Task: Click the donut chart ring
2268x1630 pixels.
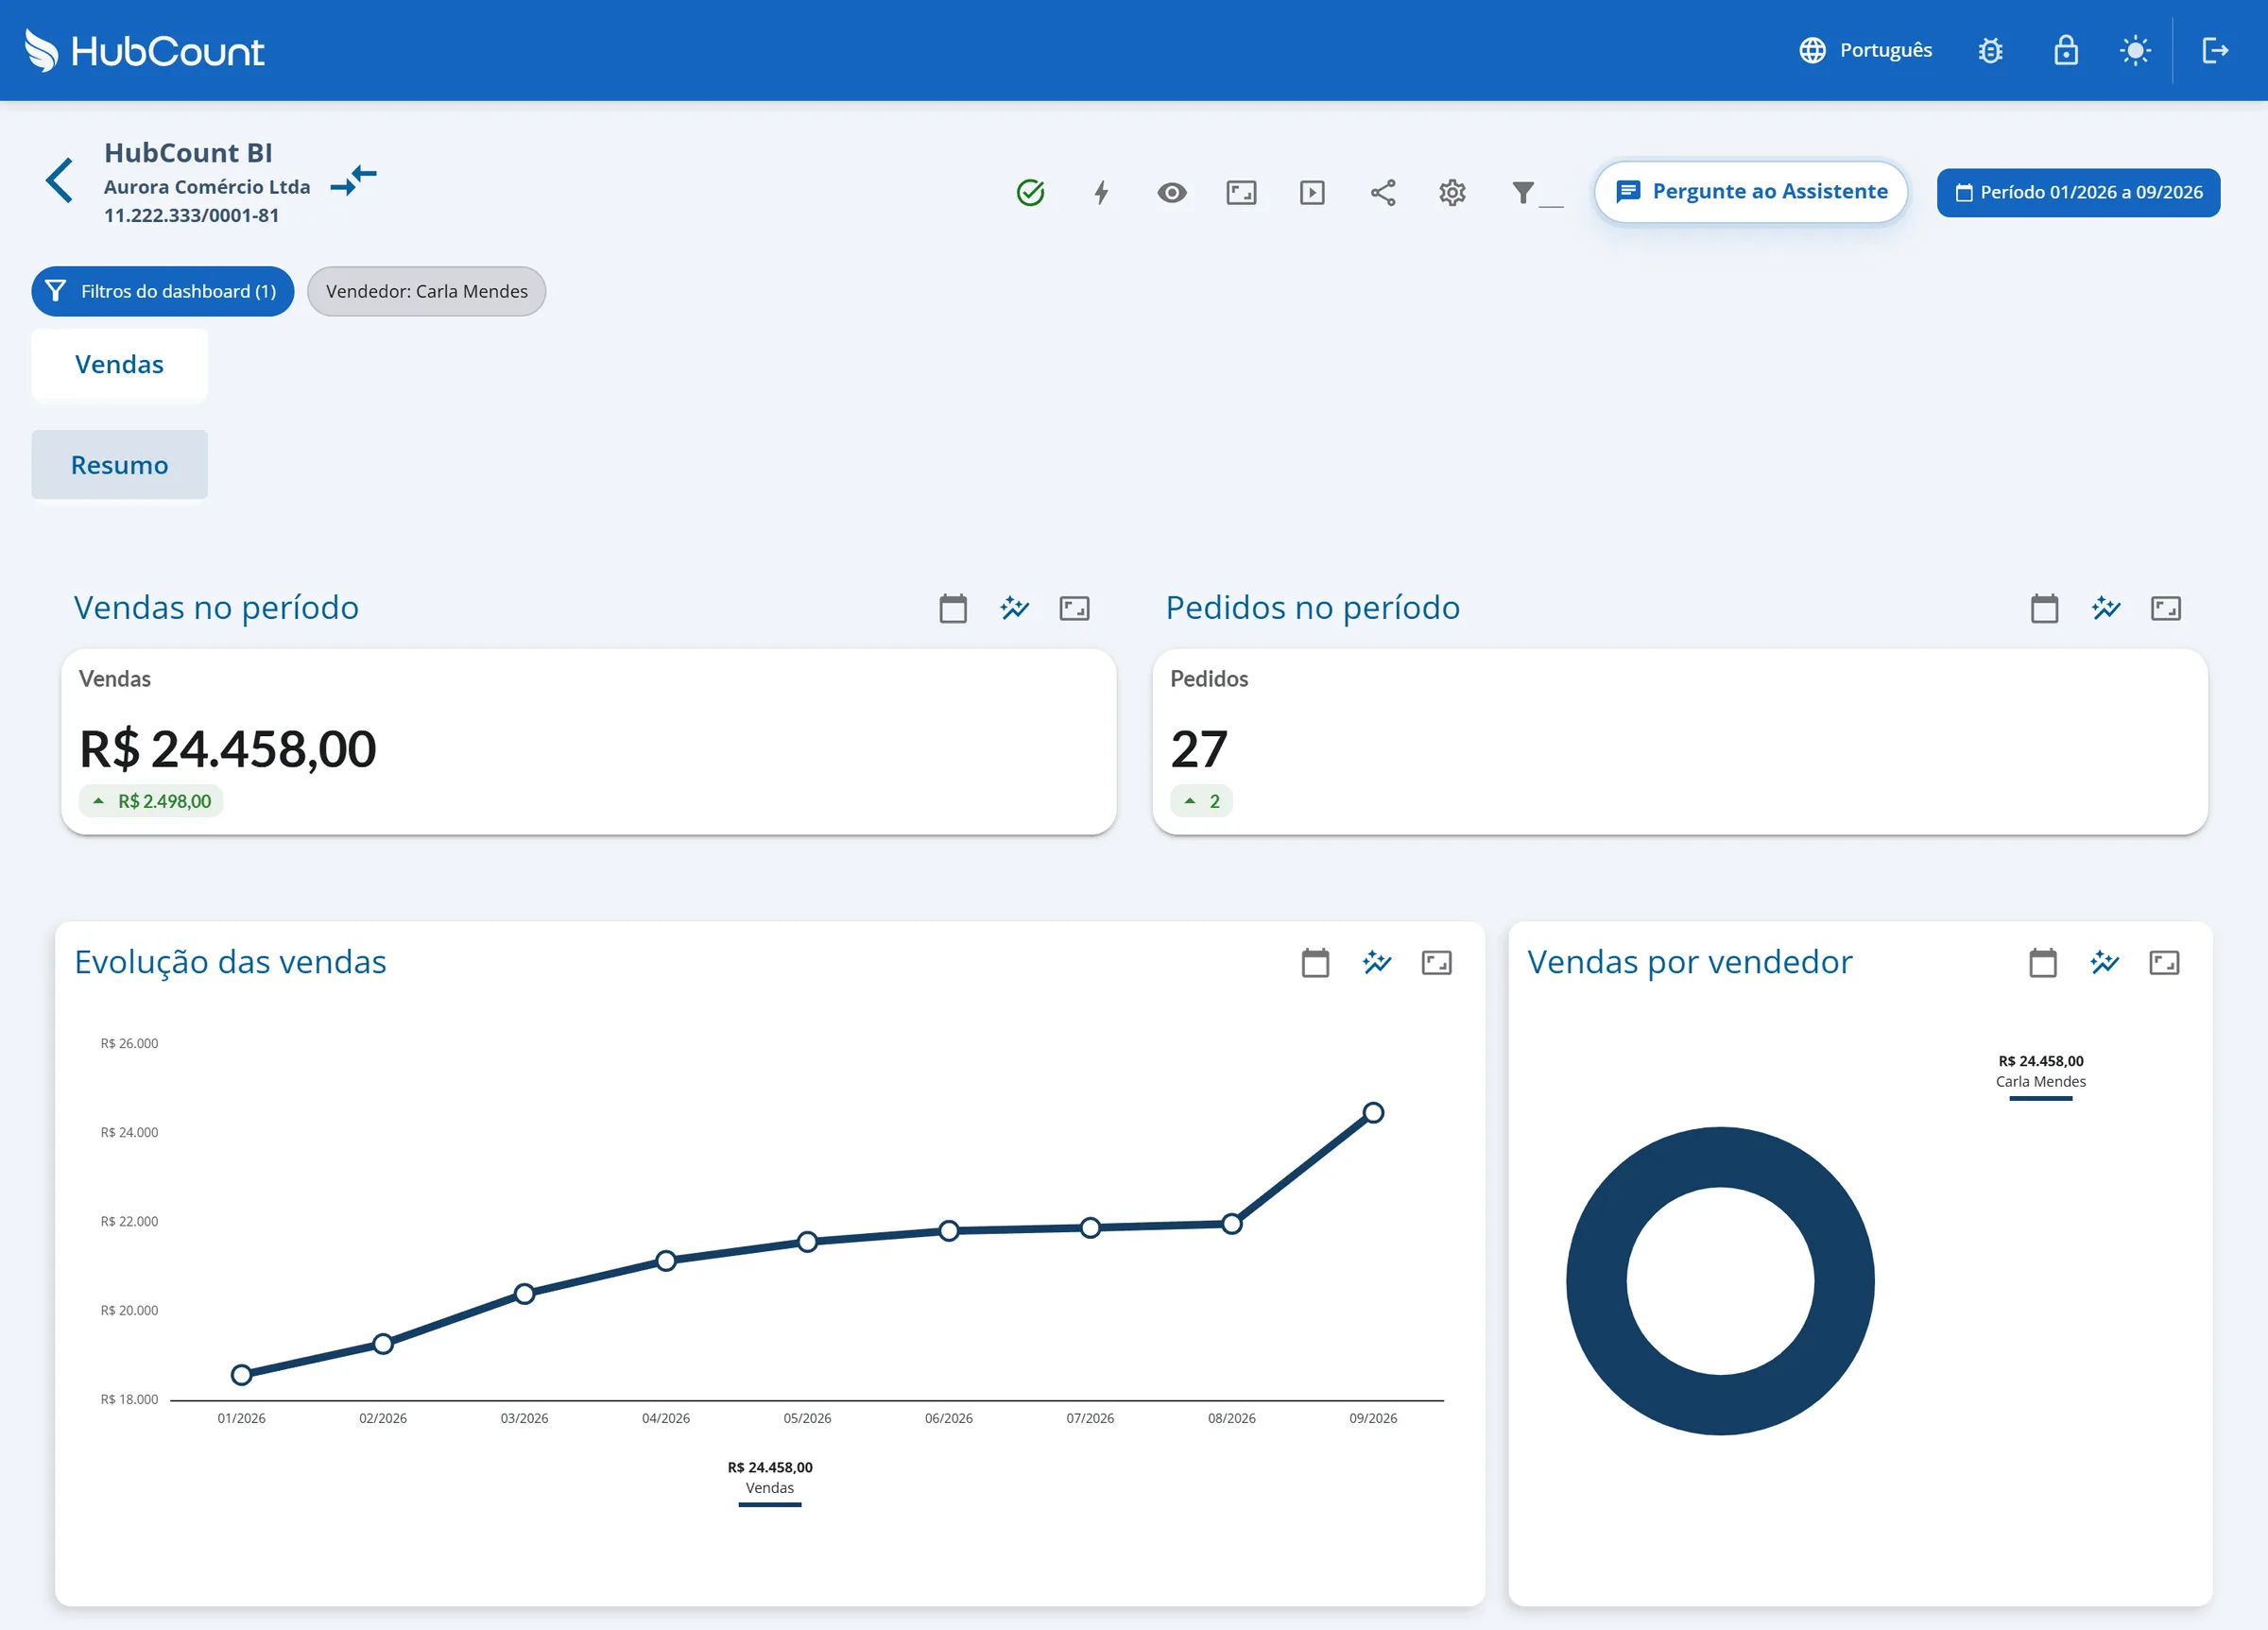Action: coord(1596,1281)
